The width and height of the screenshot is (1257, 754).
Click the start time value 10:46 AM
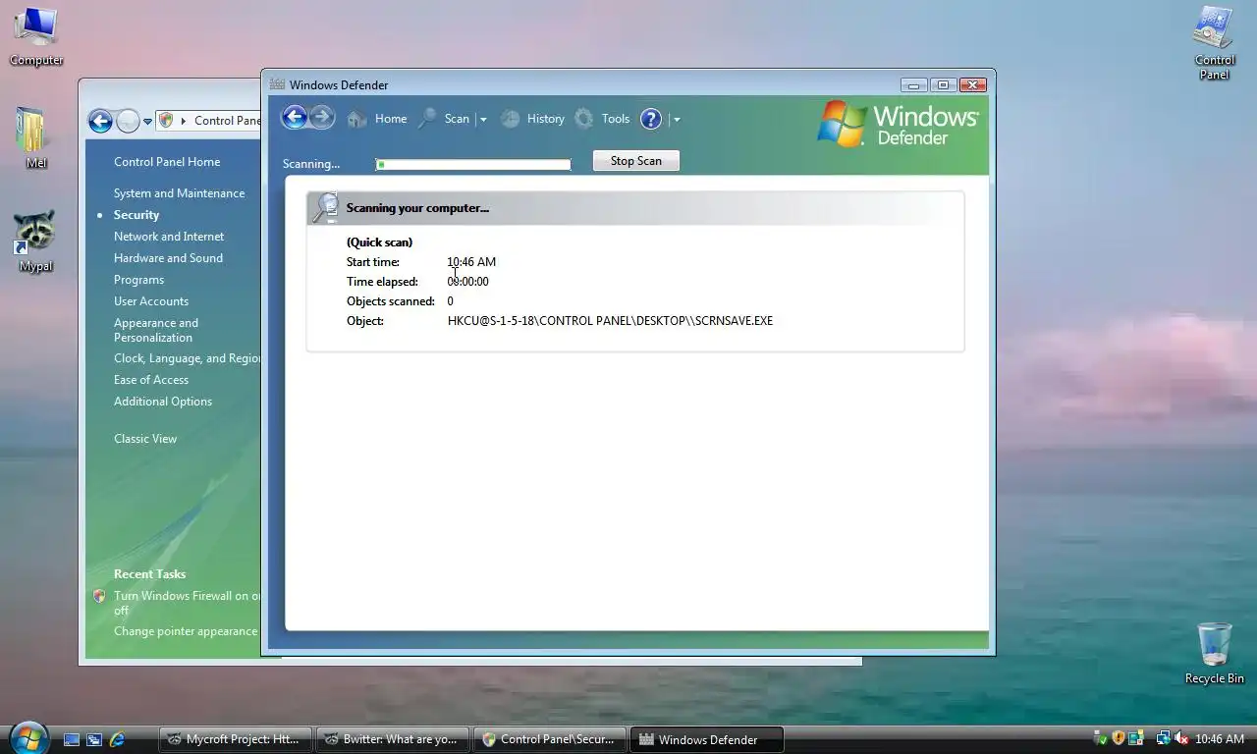[471, 262]
